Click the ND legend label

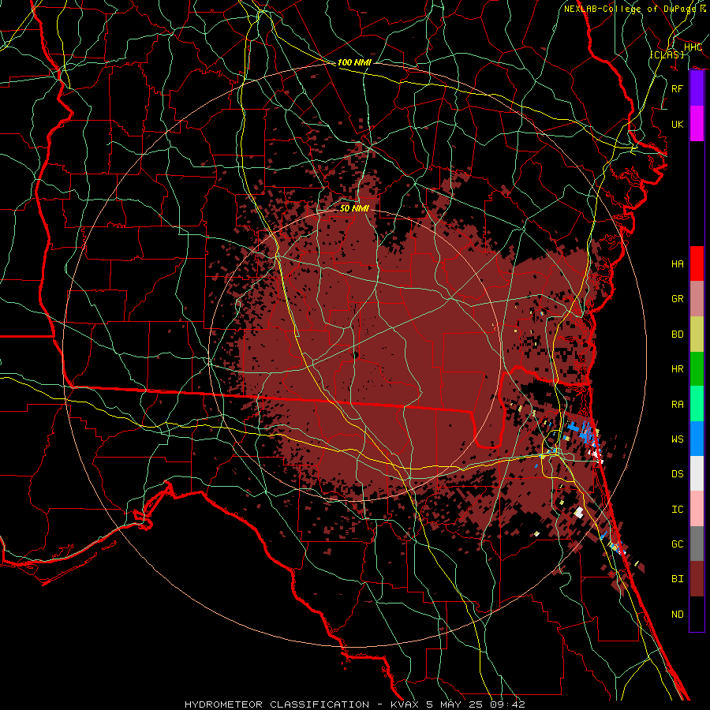(x=678, y=615)
